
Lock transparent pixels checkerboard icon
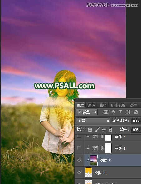click(90, 130)
